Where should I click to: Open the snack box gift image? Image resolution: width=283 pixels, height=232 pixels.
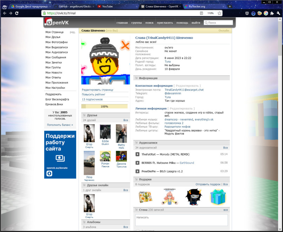145,197
